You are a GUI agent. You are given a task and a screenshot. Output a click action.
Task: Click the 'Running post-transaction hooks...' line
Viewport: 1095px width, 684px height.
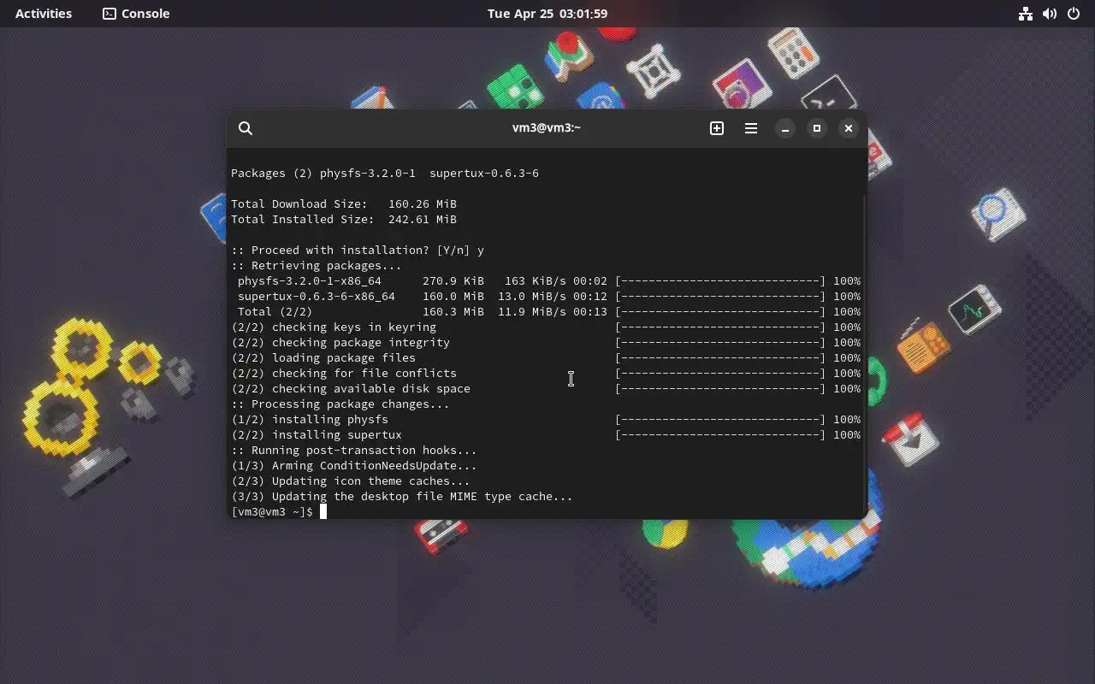point(354,450)
